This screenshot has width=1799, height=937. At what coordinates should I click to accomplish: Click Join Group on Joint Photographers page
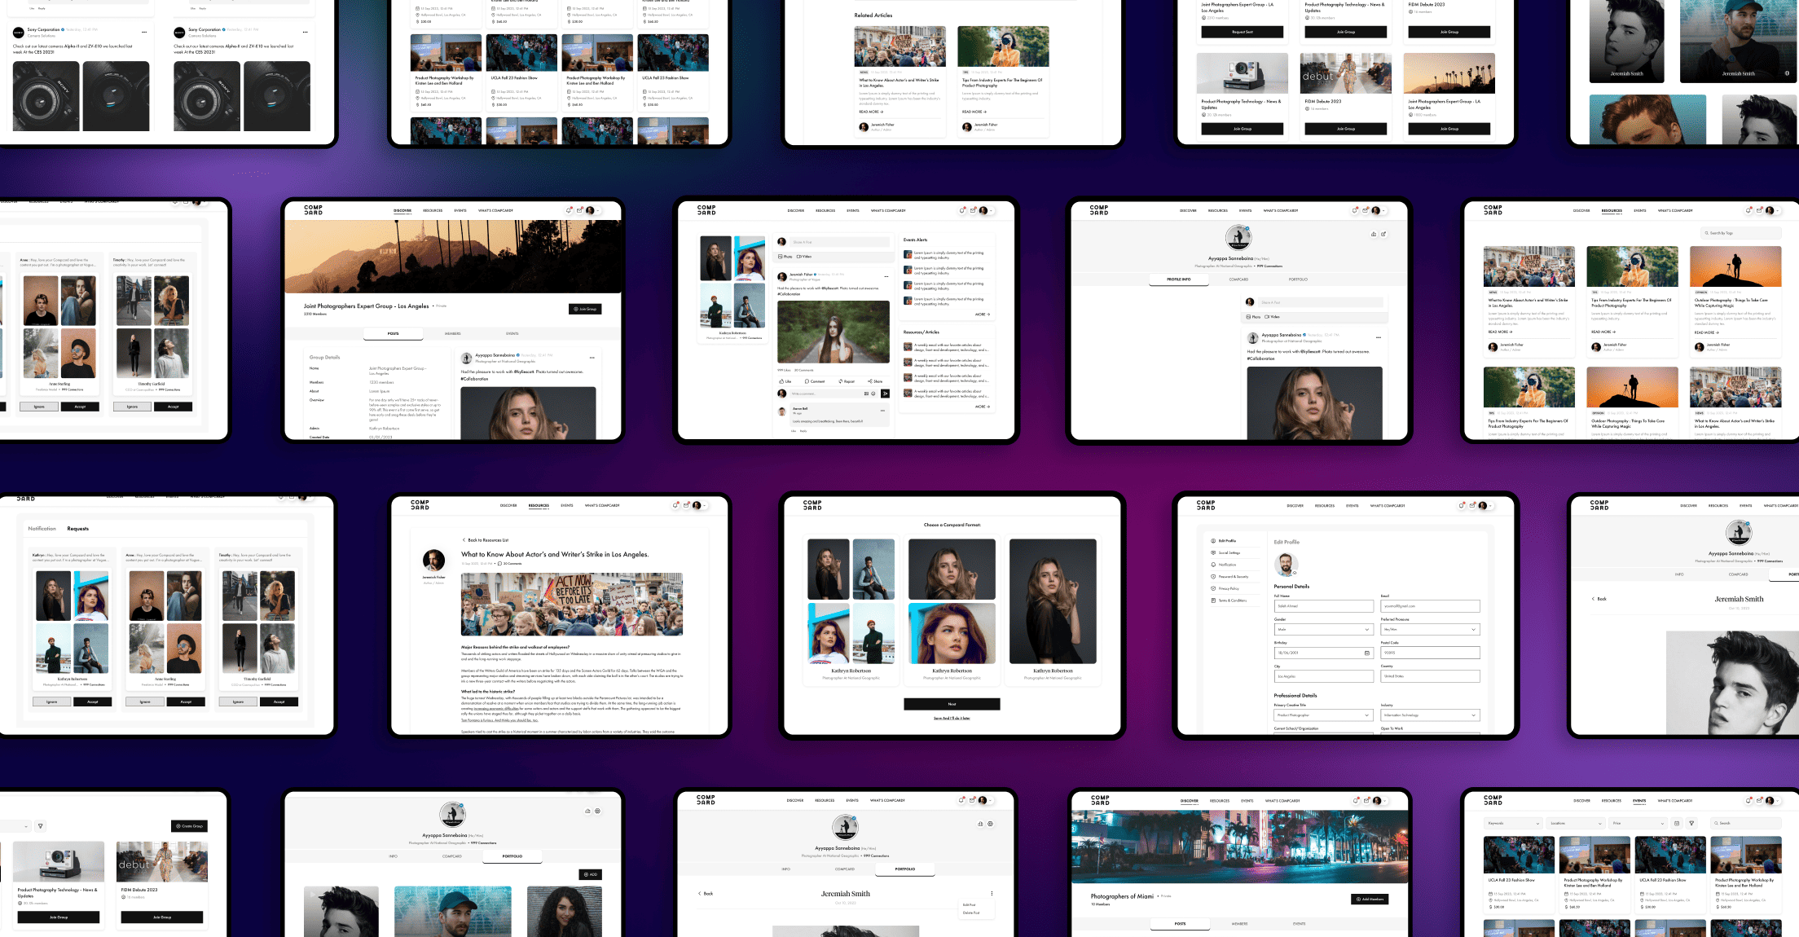[x=585, y=309]
